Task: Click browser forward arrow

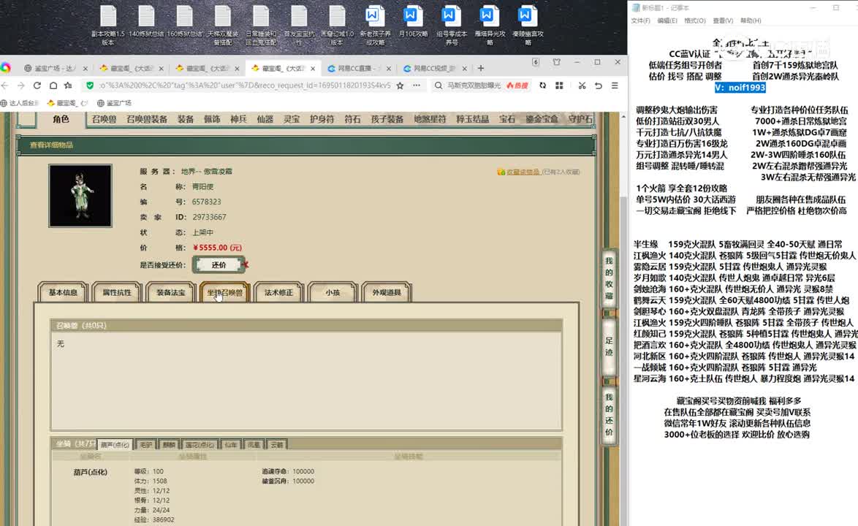Action: click(x=20, y=85)
